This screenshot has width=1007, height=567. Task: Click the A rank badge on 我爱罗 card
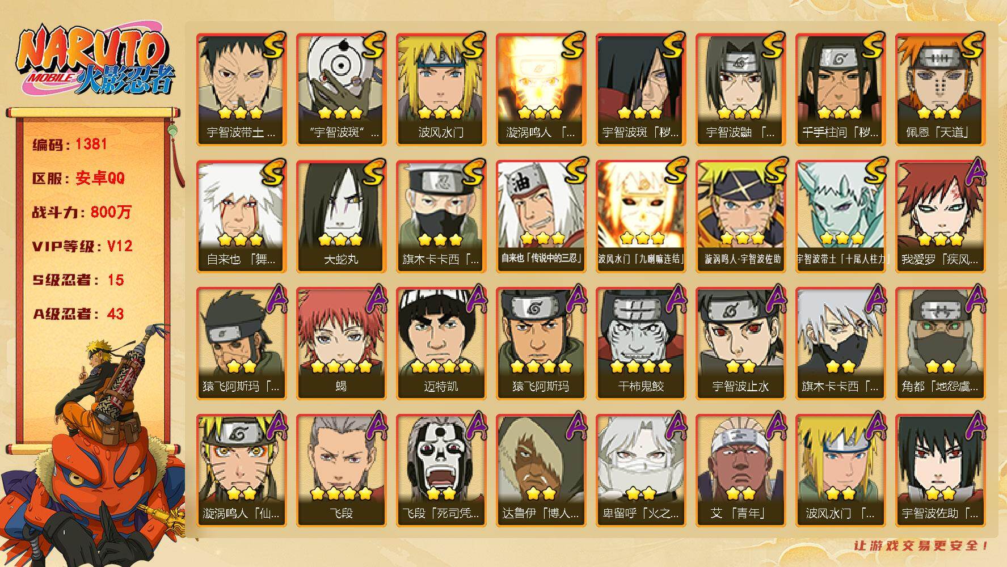974,173
